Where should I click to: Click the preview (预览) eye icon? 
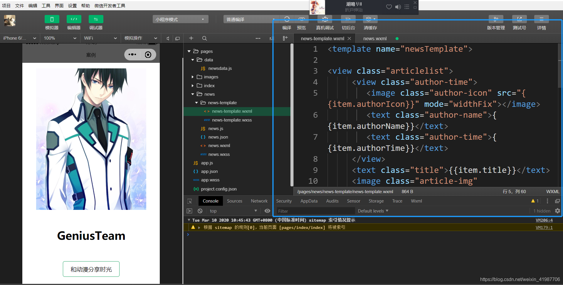301,19
